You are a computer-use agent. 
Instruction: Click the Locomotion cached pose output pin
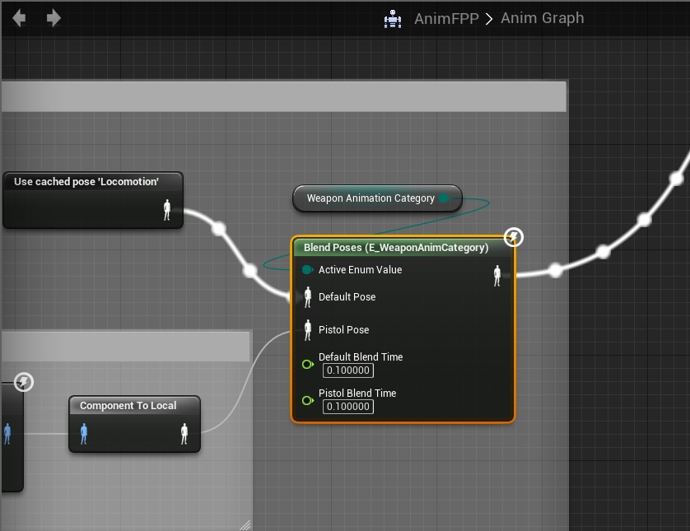click(168, 210)
